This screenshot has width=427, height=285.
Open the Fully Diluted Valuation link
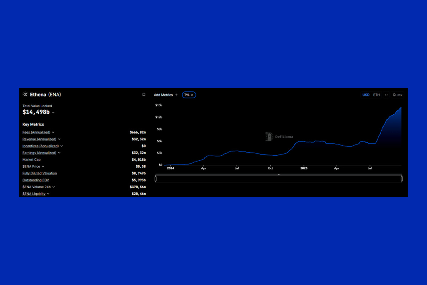tap(39, 173)
